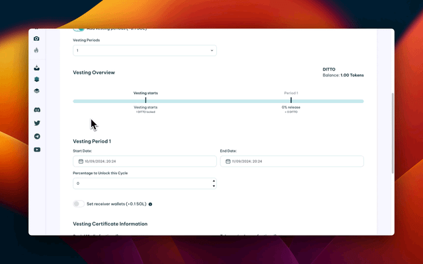
Task: Increase the unlock percentage with up arrow
Action: pos(213,181)
